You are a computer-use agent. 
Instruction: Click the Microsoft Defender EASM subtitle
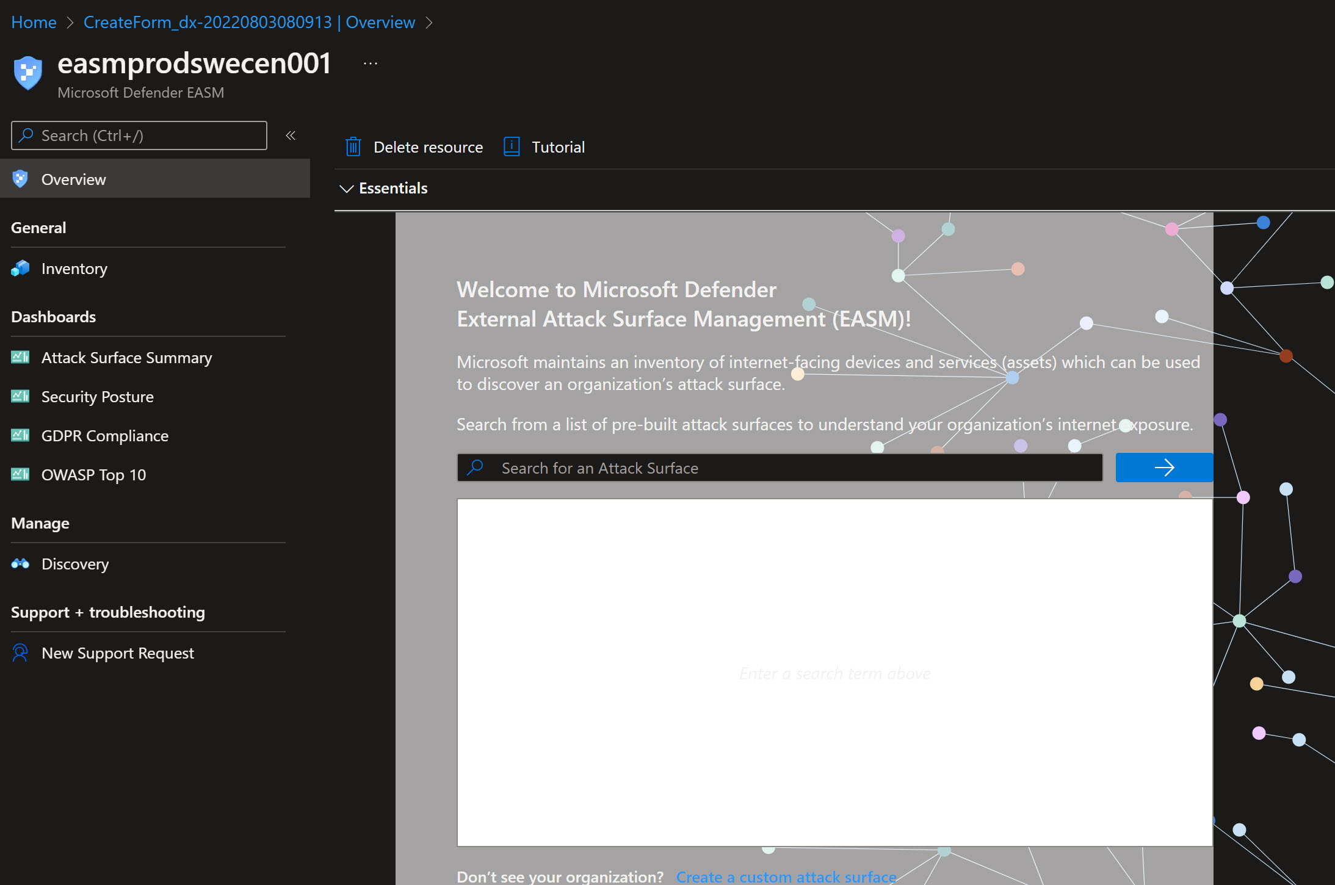point(140,92)
